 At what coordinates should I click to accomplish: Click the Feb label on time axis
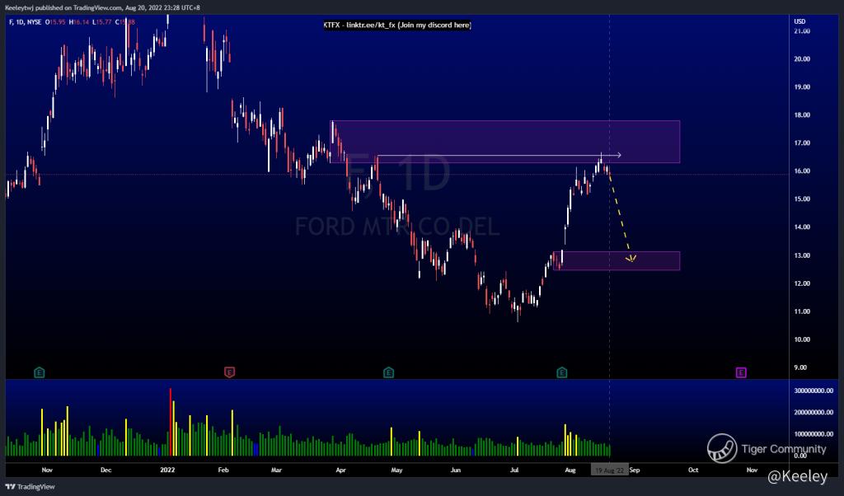pos(223,470)
